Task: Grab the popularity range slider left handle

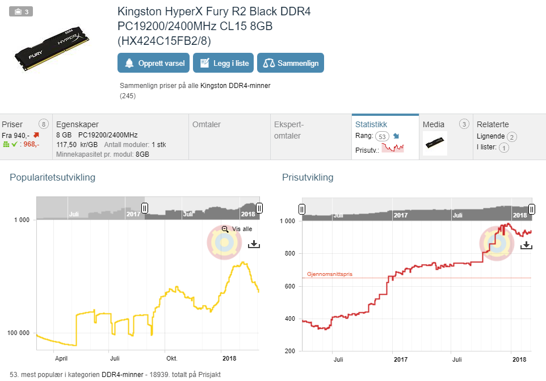Action: click(x=145, y=208)
